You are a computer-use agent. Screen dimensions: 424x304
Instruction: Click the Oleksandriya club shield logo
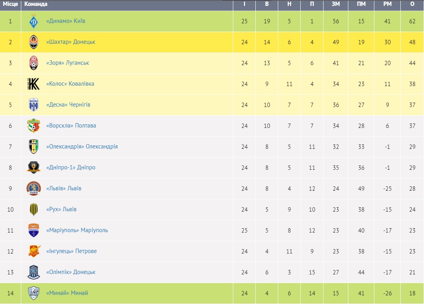(33, 147)
